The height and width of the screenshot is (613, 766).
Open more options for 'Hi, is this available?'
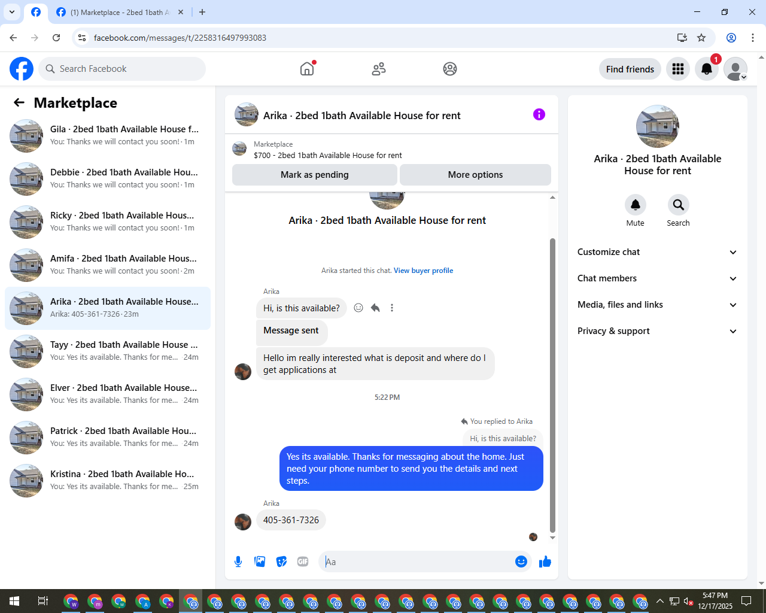392,308
